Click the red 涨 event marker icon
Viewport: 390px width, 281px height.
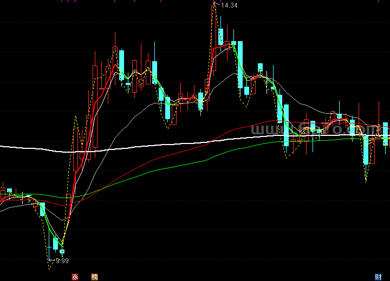[75, 277]
